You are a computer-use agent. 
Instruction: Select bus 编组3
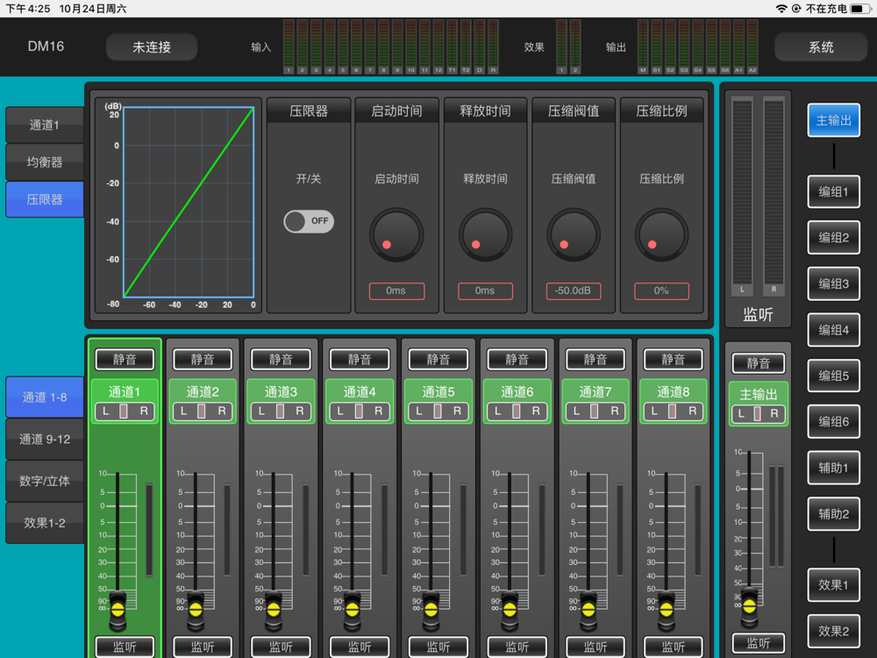(833, 283)
